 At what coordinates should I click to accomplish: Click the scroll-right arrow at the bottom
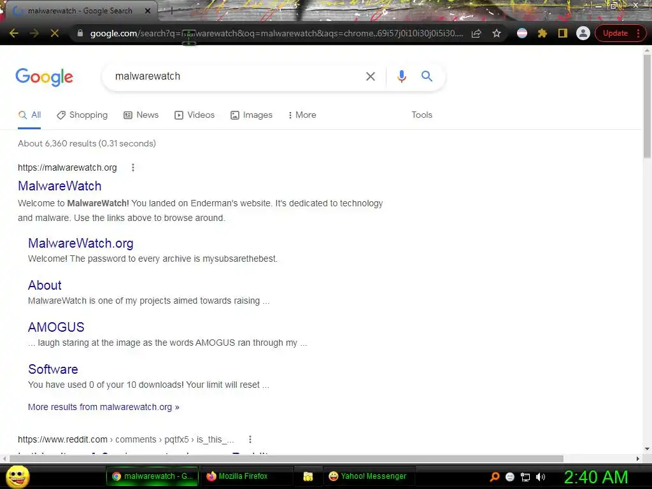tap(637, 458)
